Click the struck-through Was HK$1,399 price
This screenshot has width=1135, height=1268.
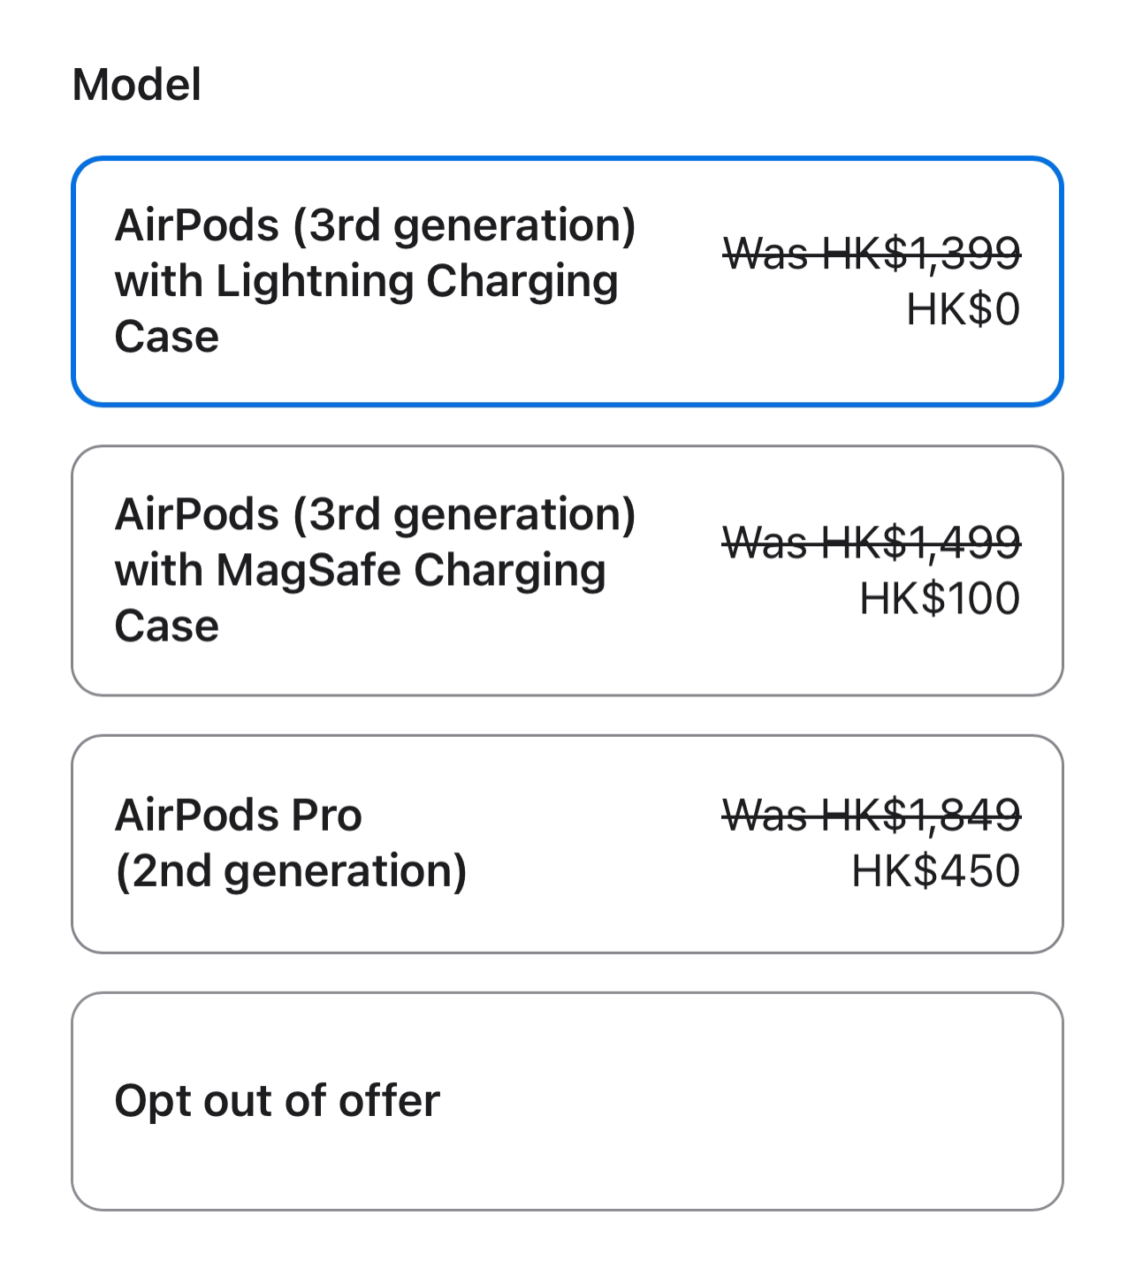tap(872, 254)
